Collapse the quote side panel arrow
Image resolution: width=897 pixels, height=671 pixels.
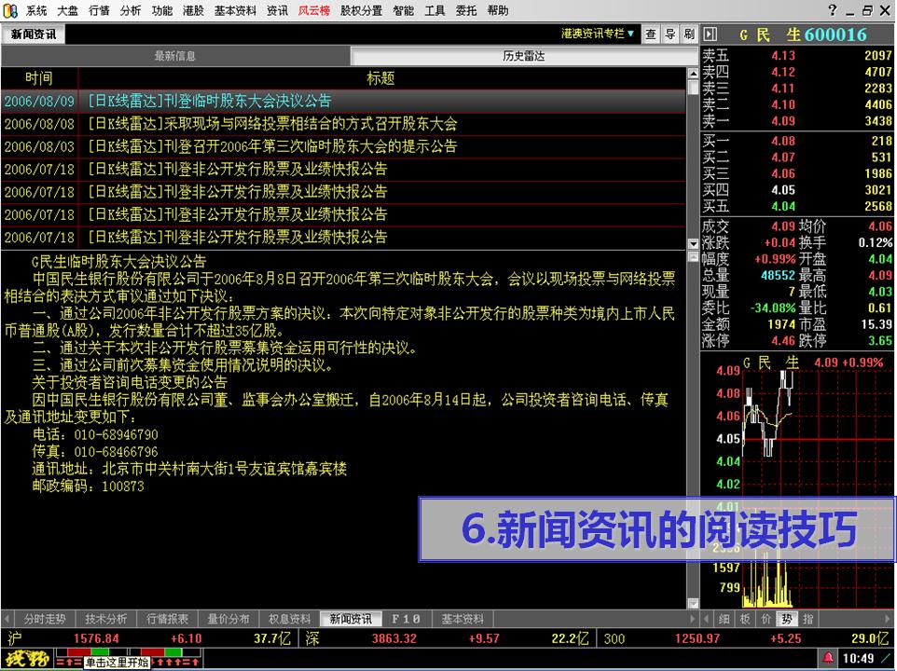click(710, 34)
